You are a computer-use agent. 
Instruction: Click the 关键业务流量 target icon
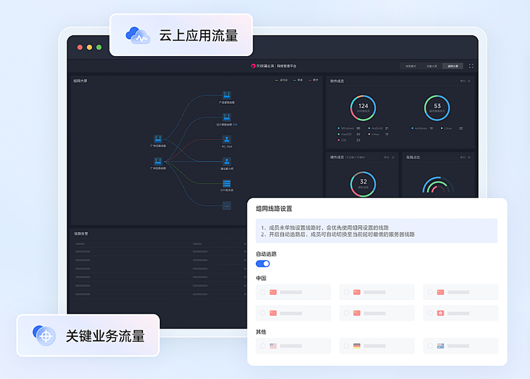point(44,335)
